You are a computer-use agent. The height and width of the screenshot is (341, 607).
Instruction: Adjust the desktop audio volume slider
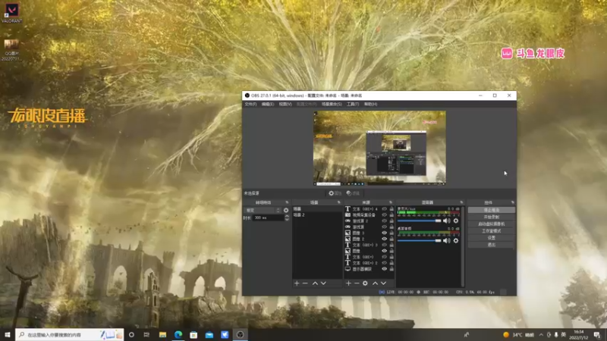[420, 240]
